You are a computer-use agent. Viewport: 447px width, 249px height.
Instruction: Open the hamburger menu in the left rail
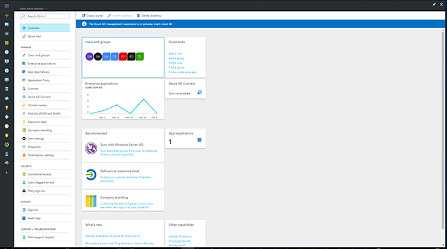click(7, 5)
